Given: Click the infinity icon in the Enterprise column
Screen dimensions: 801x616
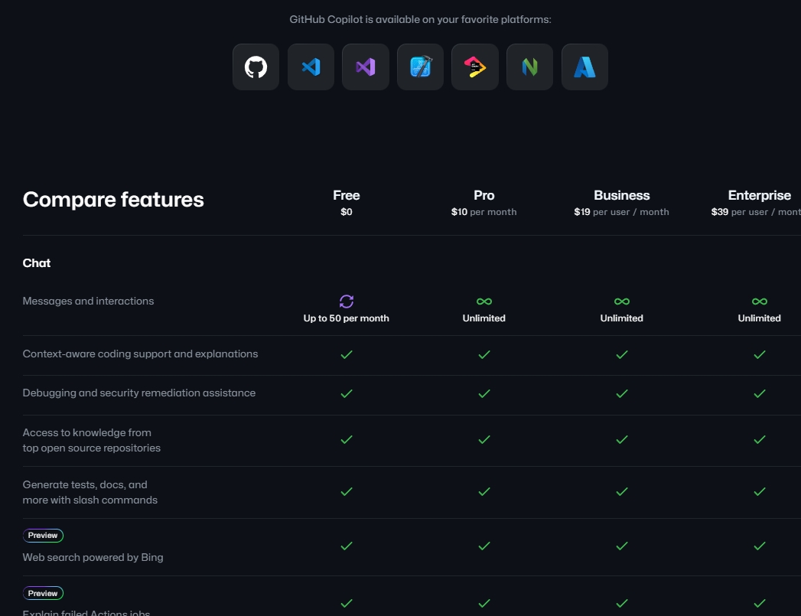Looking at the screenshot, I should [759, 301].
